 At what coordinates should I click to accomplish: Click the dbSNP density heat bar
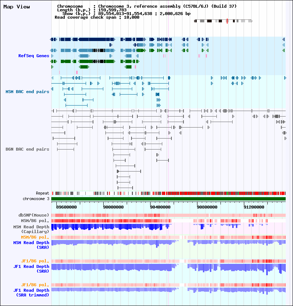pyautogui.click(x=168, y=215)
